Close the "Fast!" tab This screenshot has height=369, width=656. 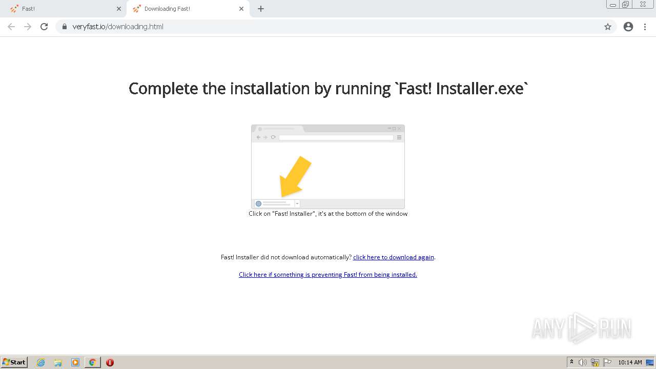[x=119, y=9]
